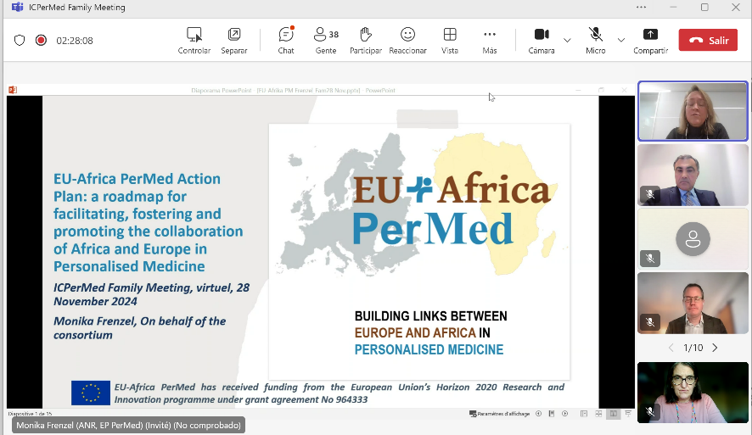Expand the microphone options dropdown arrow

coord(621,40)
